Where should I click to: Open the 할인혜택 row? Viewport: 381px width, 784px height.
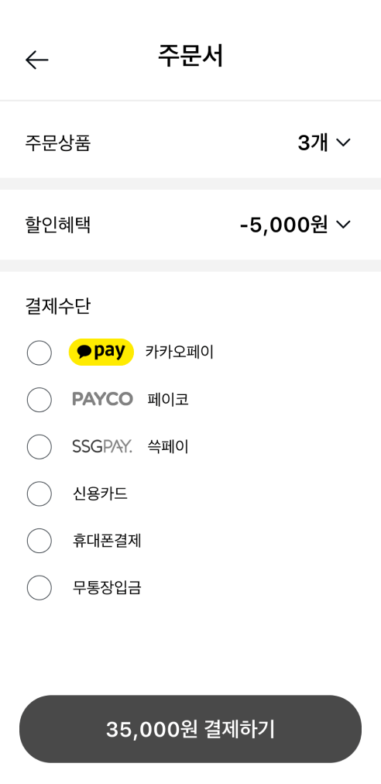pos(190,225)
